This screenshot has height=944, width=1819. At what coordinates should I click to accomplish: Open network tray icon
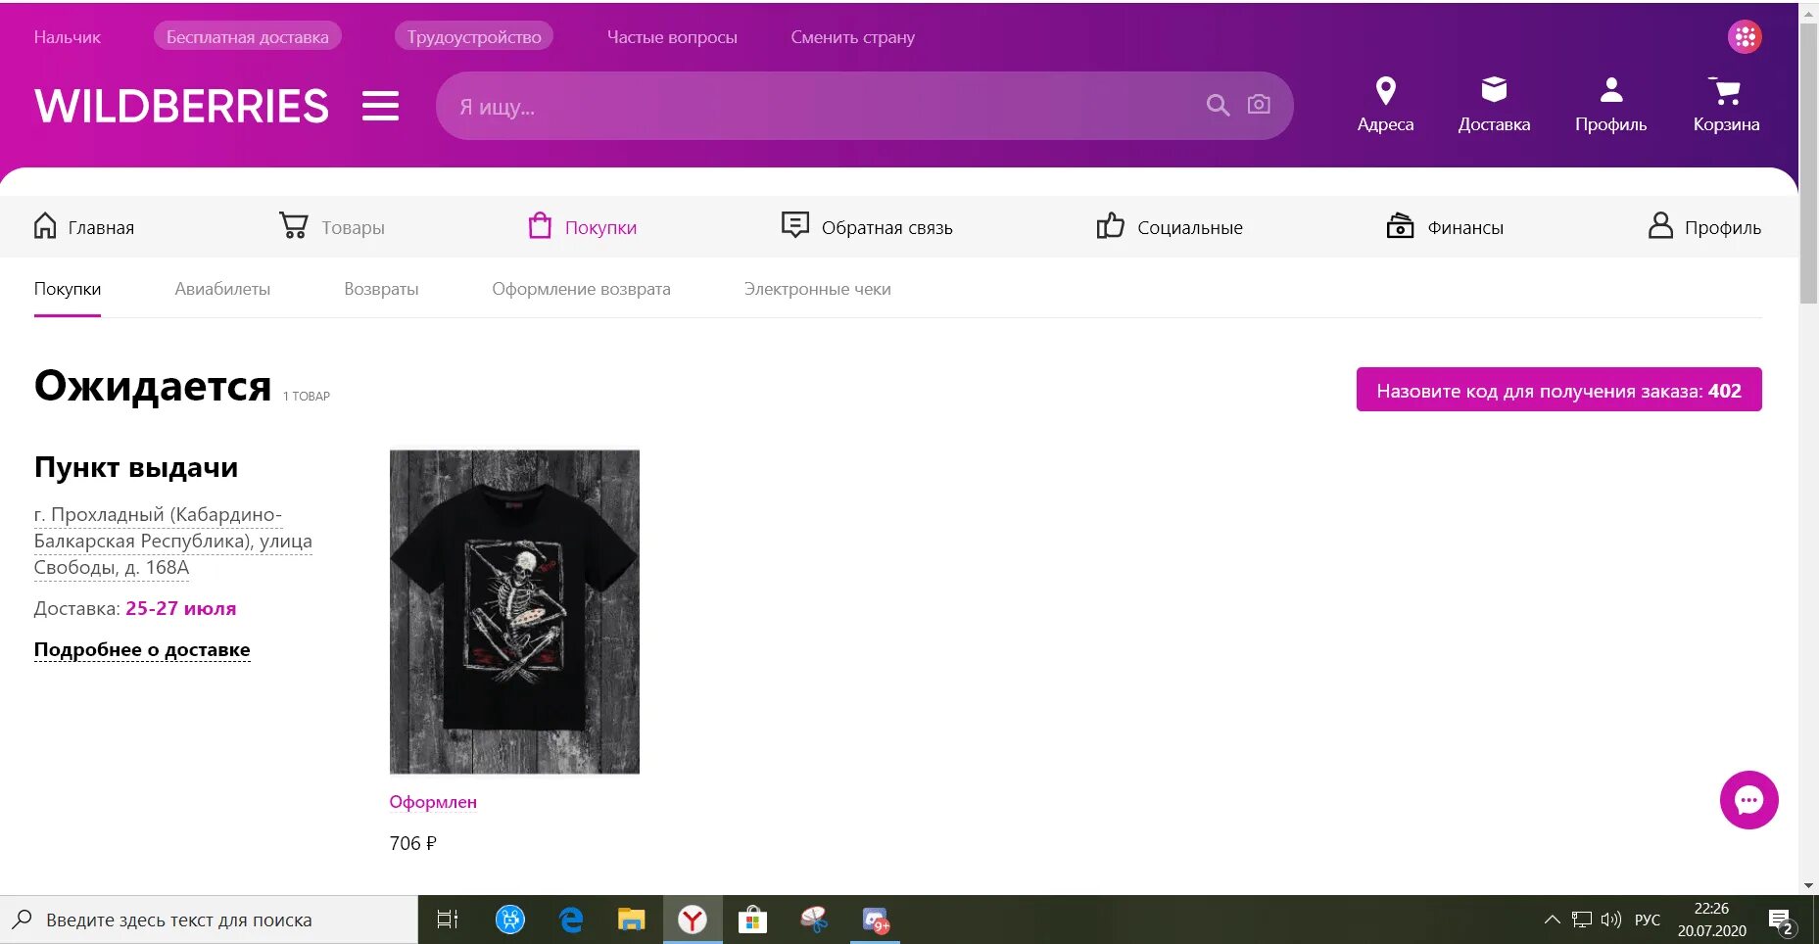click(1582, 920)
